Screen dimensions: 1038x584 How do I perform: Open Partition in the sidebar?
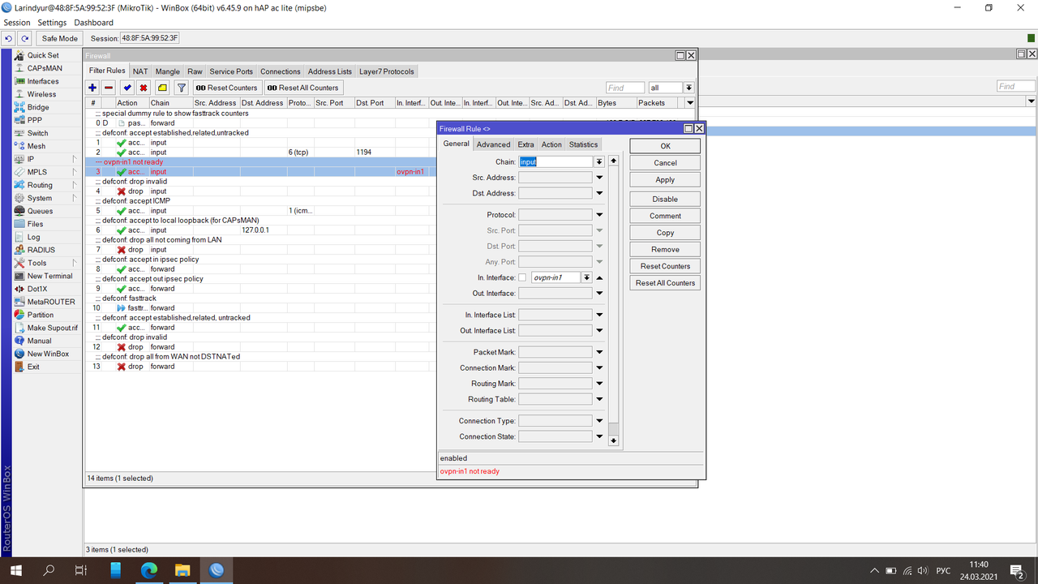tap(41, 315)
